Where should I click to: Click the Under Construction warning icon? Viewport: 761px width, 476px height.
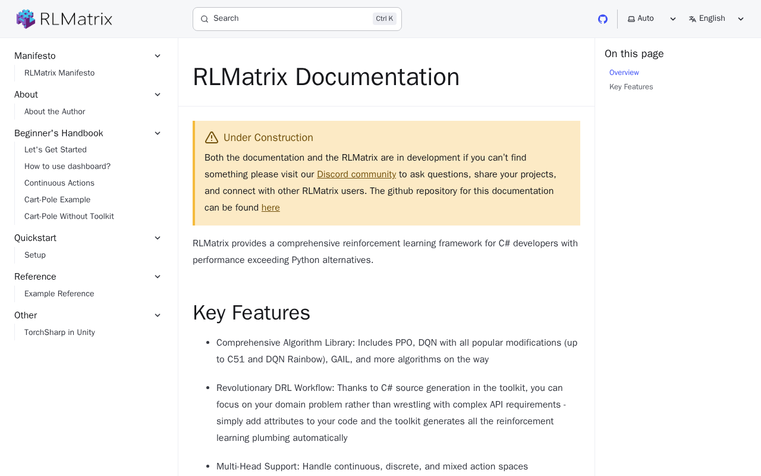click(x=212, y=137)
